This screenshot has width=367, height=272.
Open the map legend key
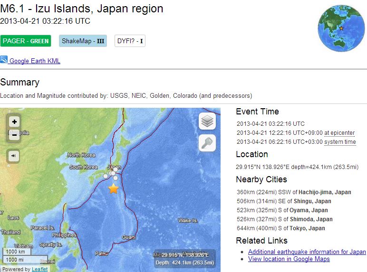click(207, 143)
